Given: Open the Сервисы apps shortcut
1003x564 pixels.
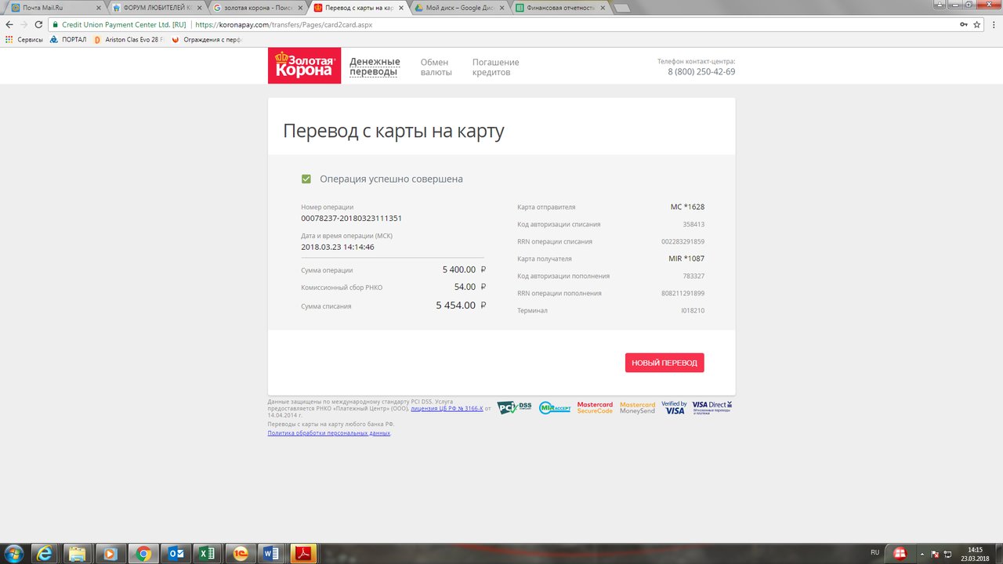Looking at the screenshot, I should click(24, 39).
